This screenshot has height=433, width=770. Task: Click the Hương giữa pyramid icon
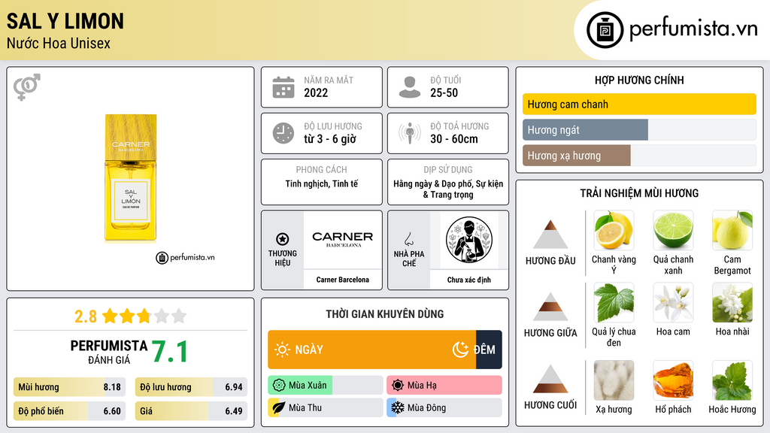click(550, 307)
